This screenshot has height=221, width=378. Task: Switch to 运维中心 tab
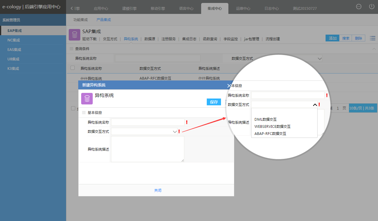[243, 9]
